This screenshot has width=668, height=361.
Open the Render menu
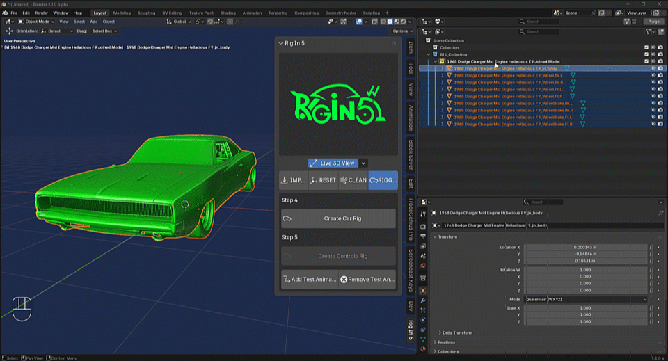(41, 13)
